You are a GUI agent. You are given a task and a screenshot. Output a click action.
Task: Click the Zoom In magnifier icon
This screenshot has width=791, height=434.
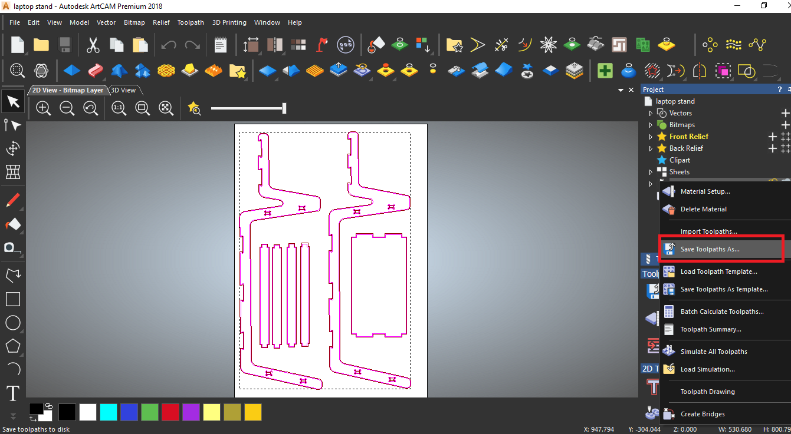(43, 108)
